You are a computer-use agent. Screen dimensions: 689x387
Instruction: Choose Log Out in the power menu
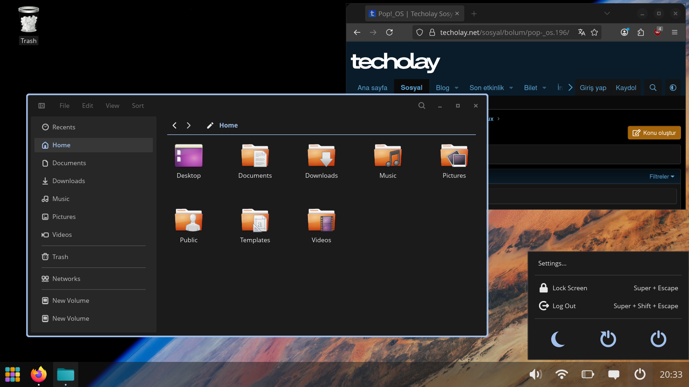click(608, 306)
